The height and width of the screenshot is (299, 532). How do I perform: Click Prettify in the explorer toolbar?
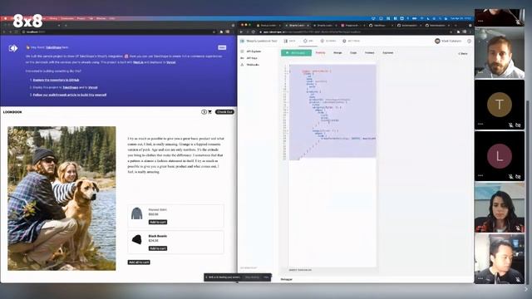pos(320,53)
